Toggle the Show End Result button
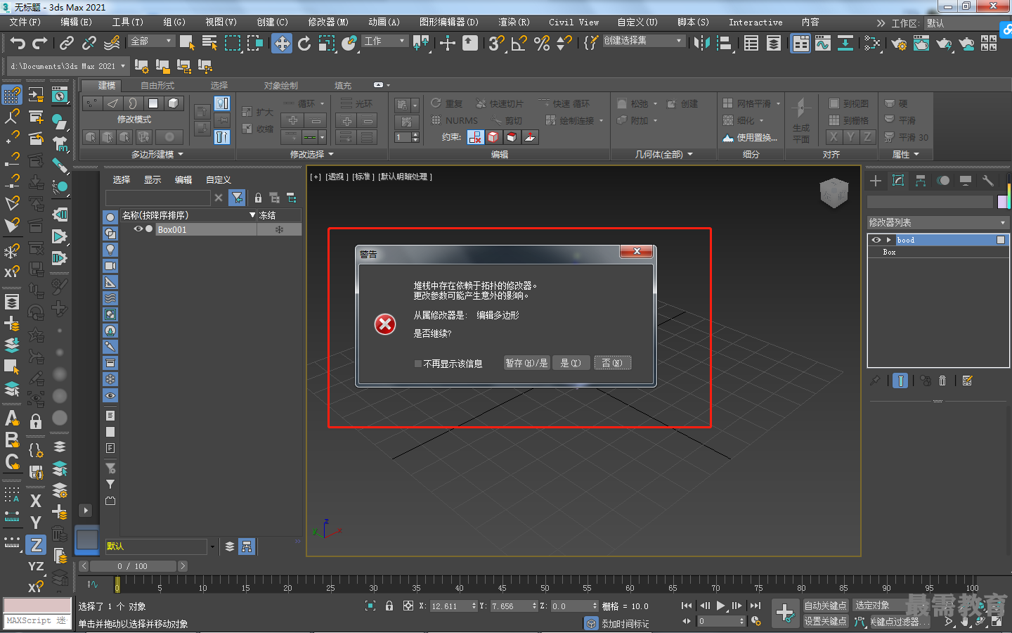Image resolution: width=1012 pixels, height=633 pixels. 900,381
